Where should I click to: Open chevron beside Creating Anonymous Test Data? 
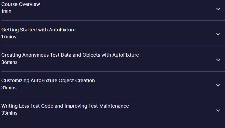tap(218, 60)
